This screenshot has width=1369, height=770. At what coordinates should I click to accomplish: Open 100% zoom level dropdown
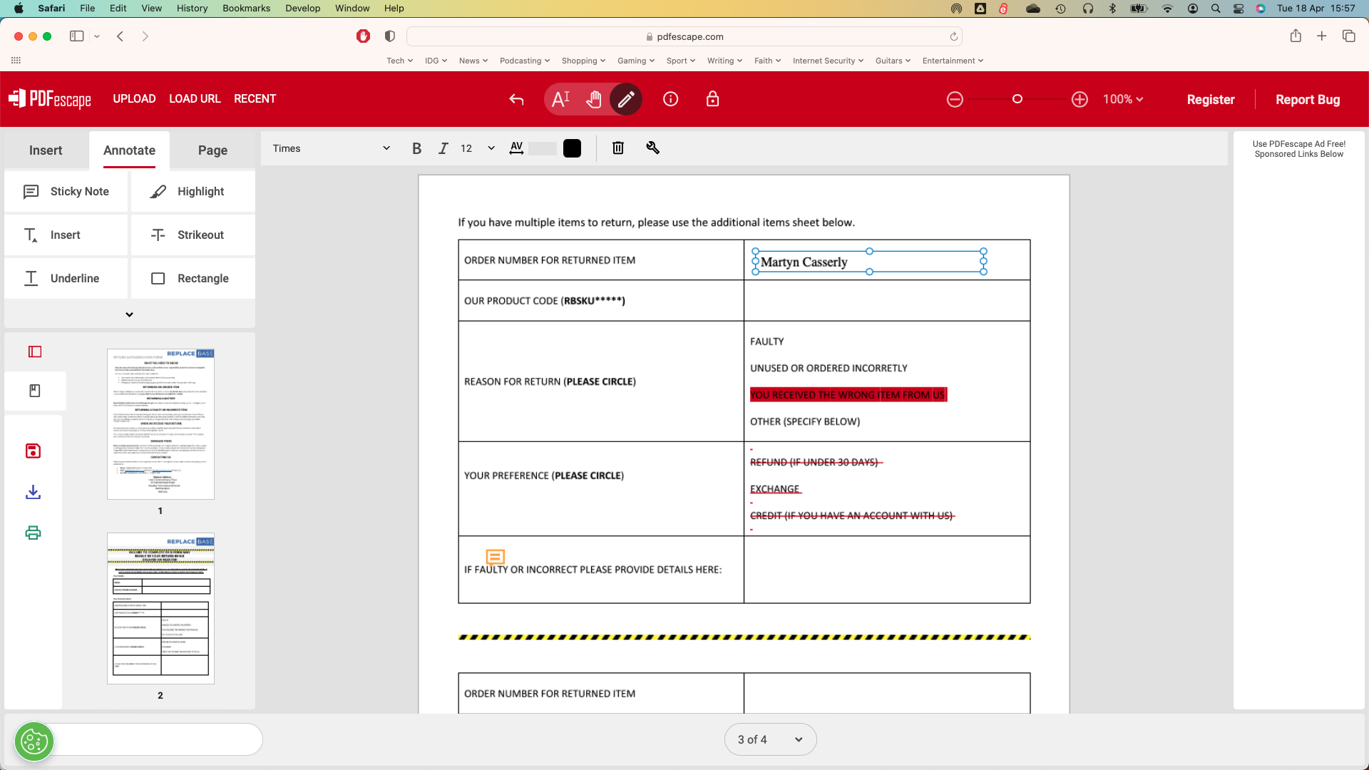[x=1123, y=99]
